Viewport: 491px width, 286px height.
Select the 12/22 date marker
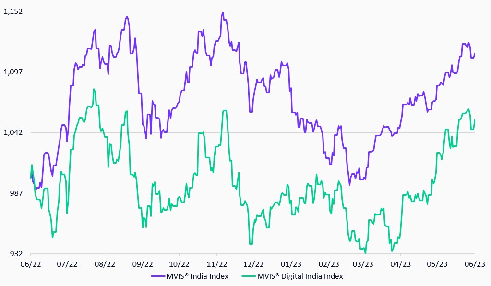tap(253, 263)
